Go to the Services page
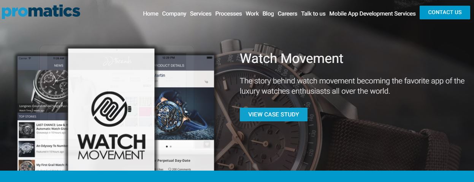Screen dimensions: 474x182 point(201,14)
